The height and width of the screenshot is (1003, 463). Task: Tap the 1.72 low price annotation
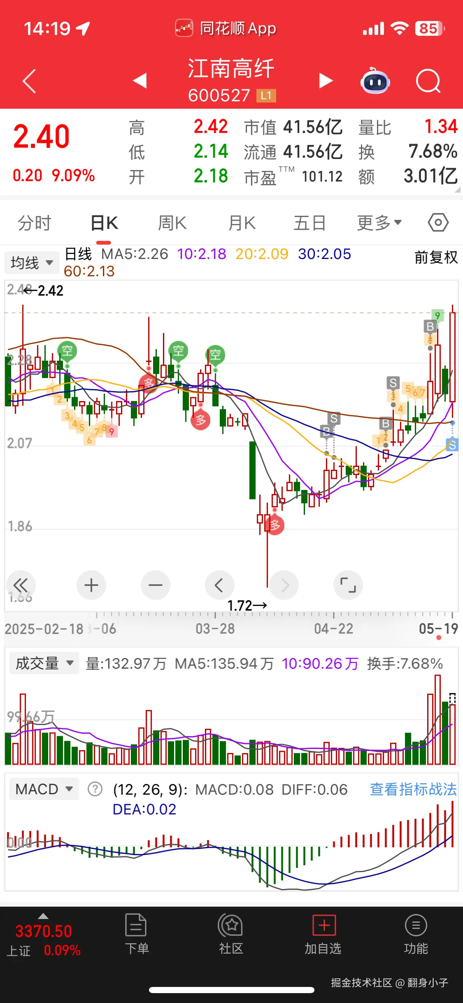[247, 606]
